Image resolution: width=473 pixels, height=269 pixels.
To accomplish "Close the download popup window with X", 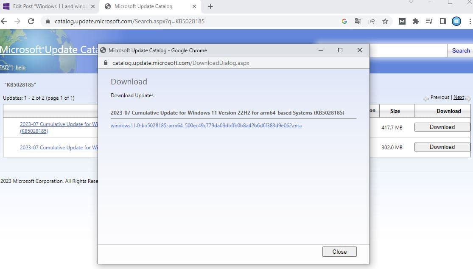I will pyautogui.click(x=360, y=50).
